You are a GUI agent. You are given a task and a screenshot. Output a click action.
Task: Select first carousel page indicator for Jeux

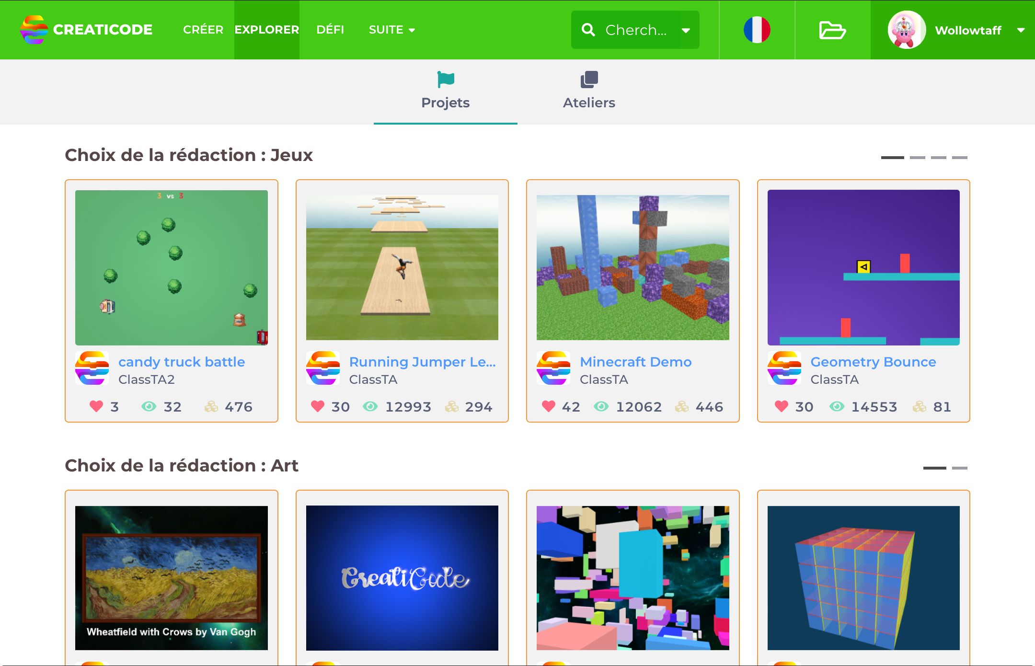point(893,157)
